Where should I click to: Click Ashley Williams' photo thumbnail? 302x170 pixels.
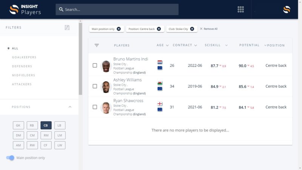[106, 87]
